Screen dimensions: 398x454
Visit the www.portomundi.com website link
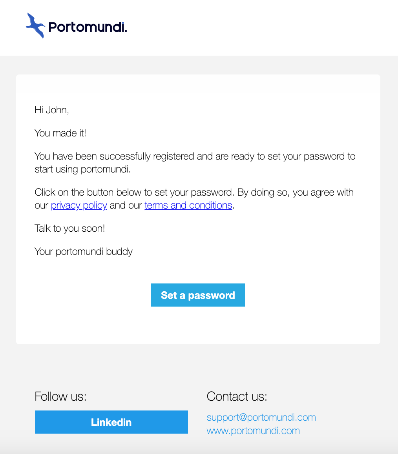point(253,431)
